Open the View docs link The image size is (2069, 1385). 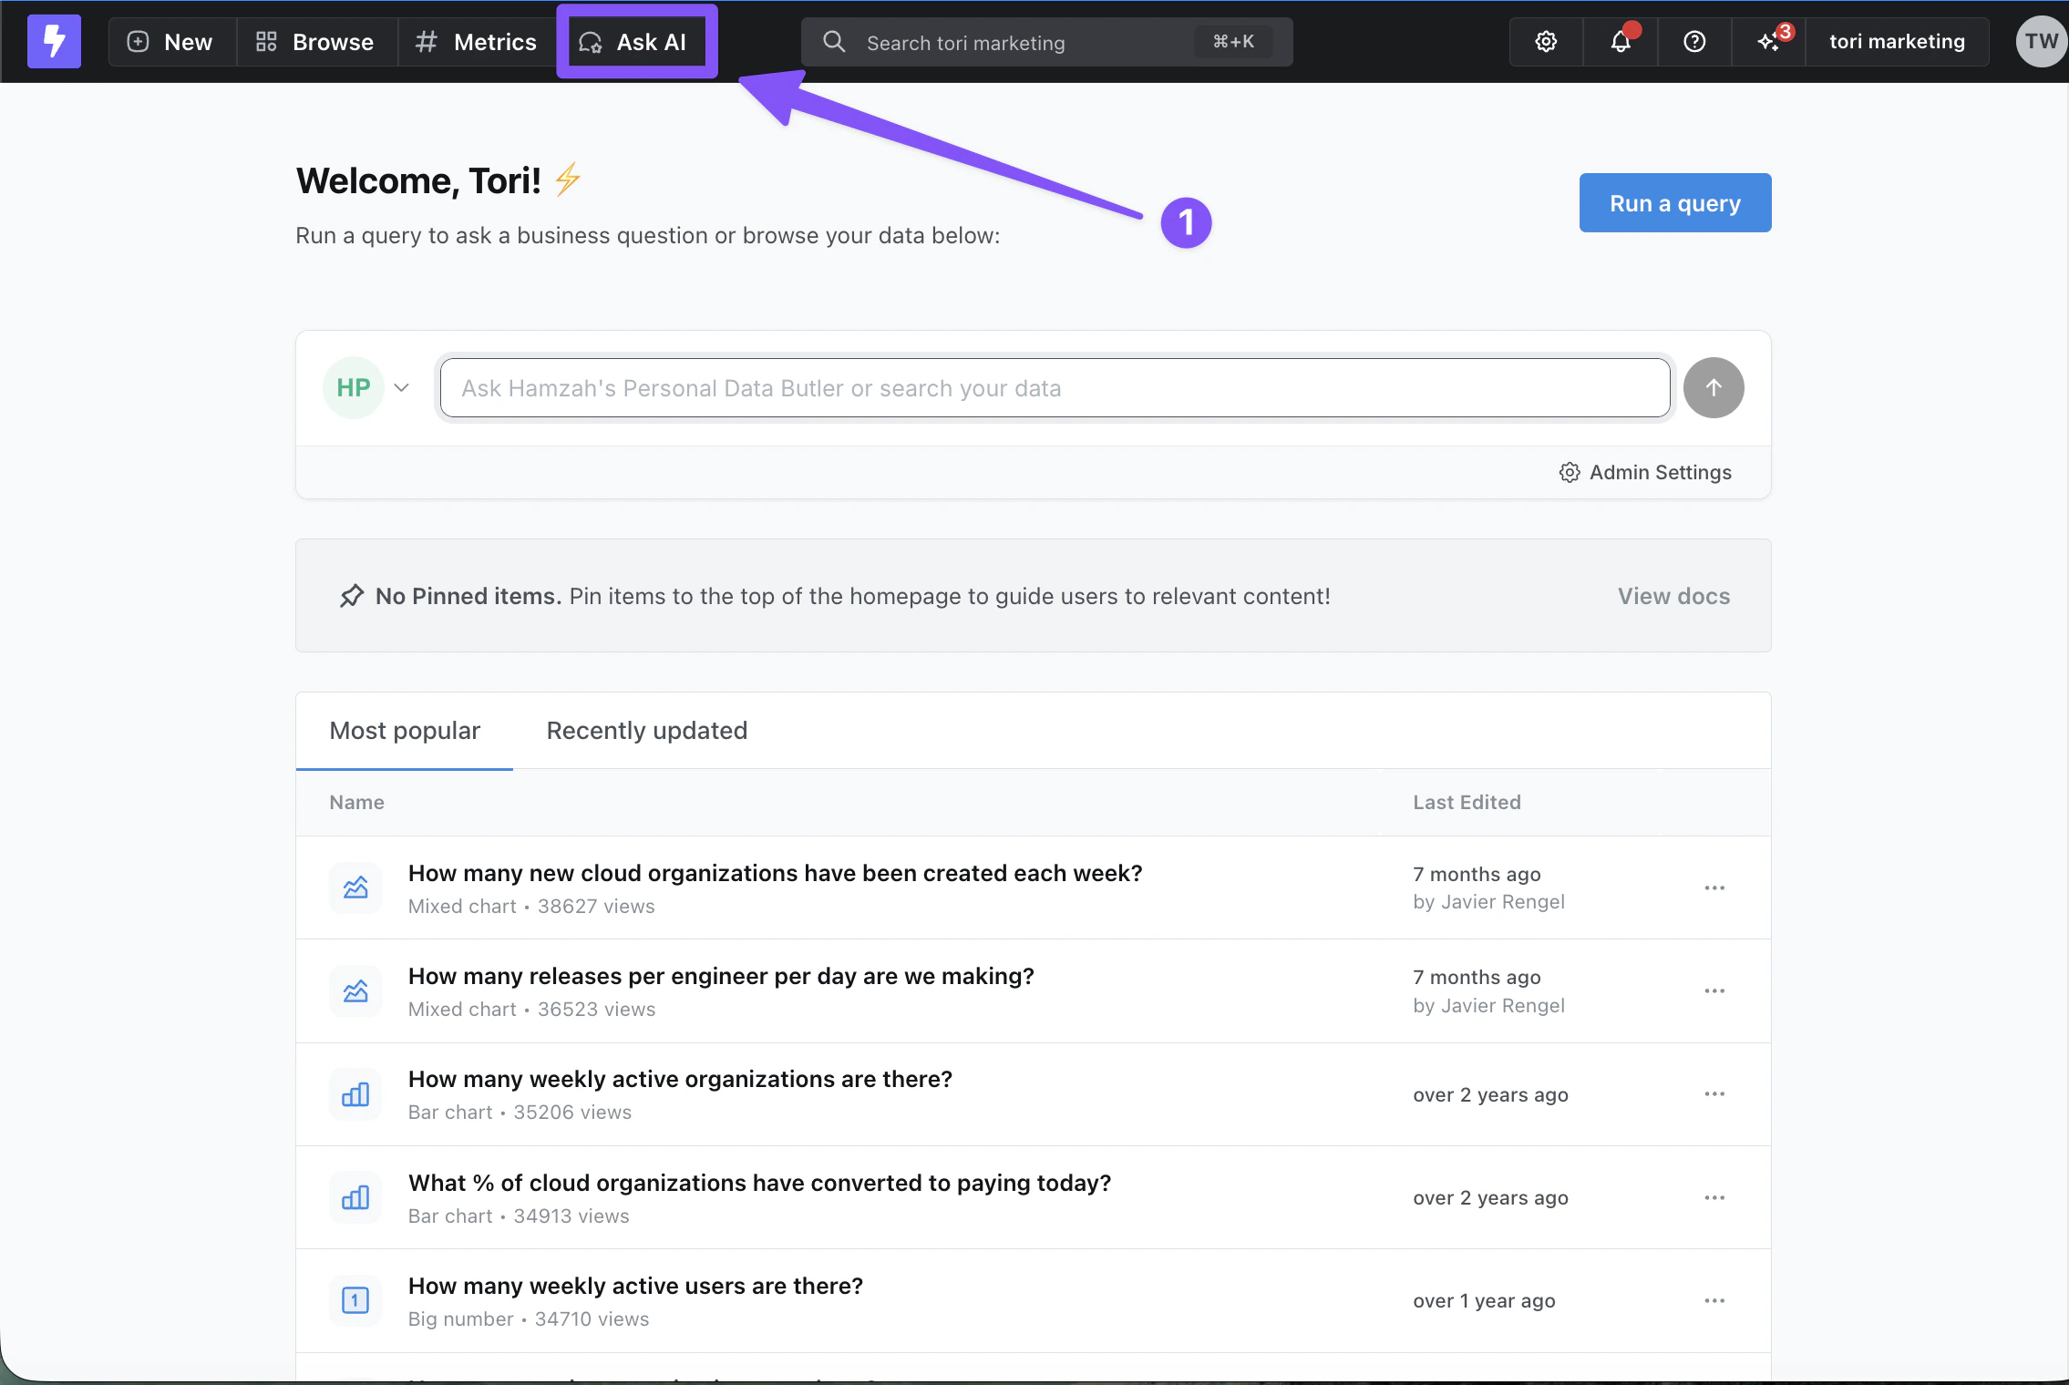[x=1673, y=596]
